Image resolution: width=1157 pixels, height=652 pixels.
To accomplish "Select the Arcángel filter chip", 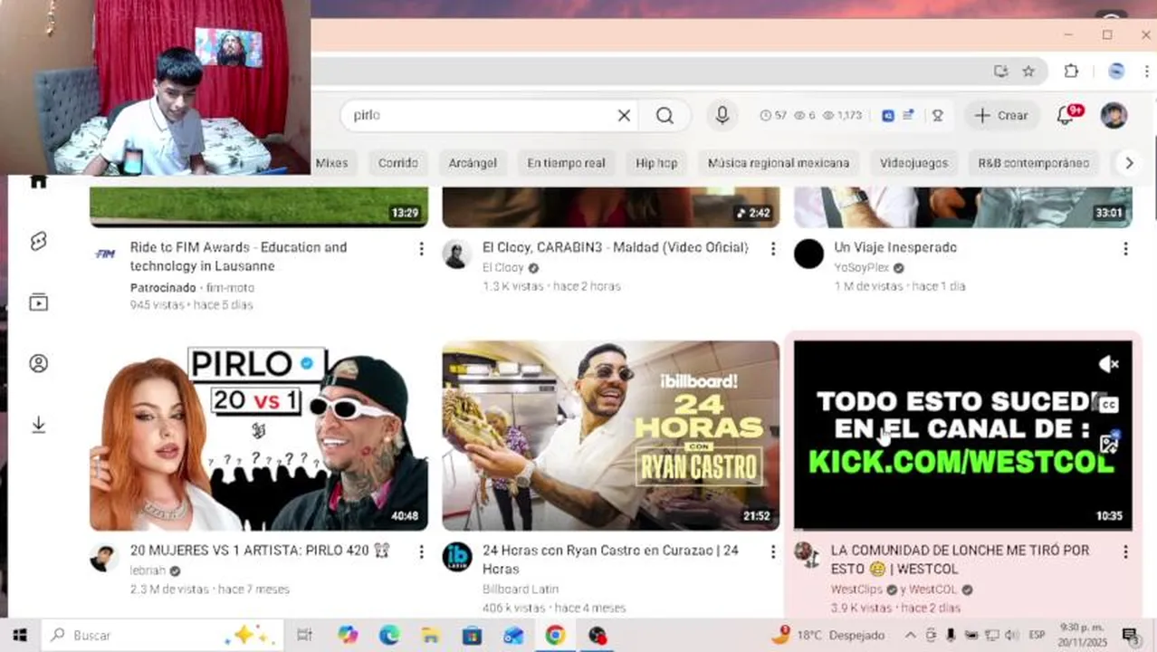I will tap(473, 163).
